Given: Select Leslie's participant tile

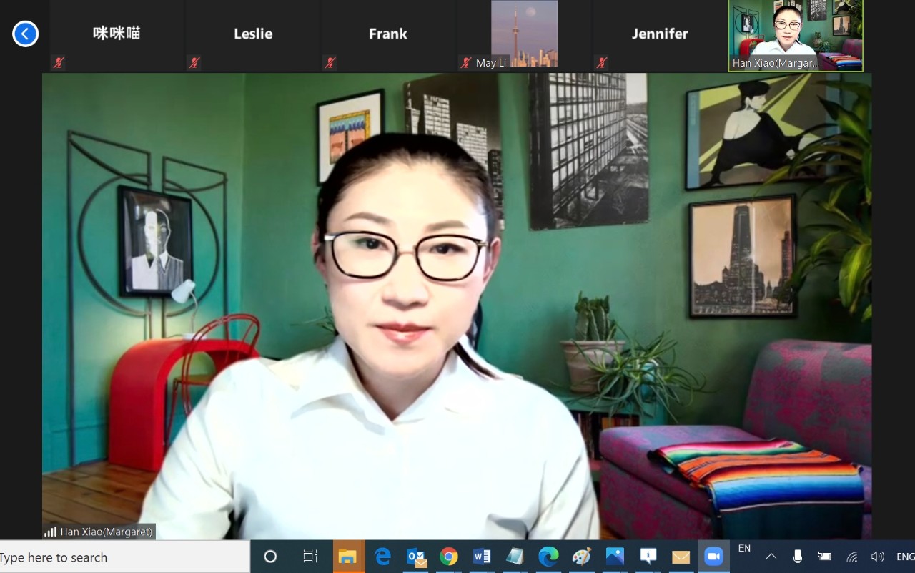Looking at the screenshot, I should (253, 34).
